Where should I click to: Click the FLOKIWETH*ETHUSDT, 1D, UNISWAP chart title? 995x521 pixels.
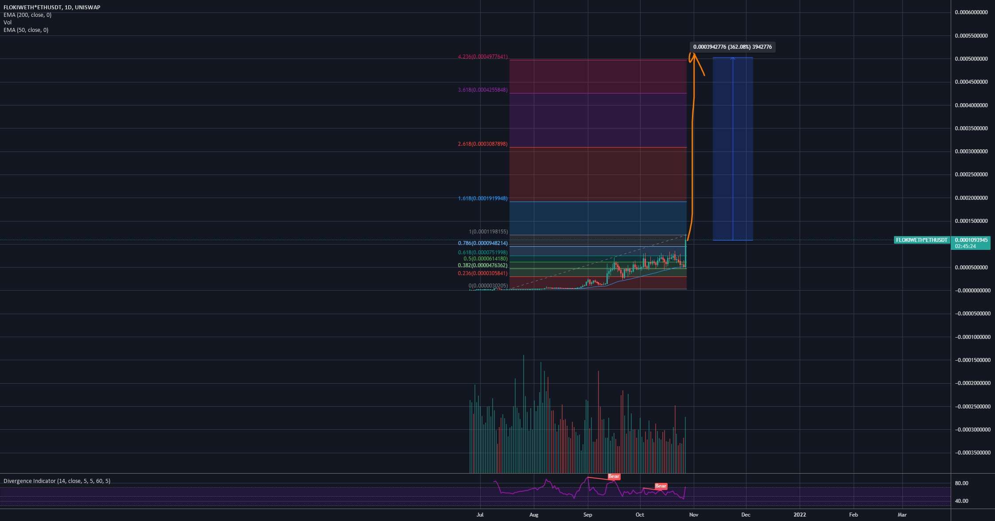52,8
